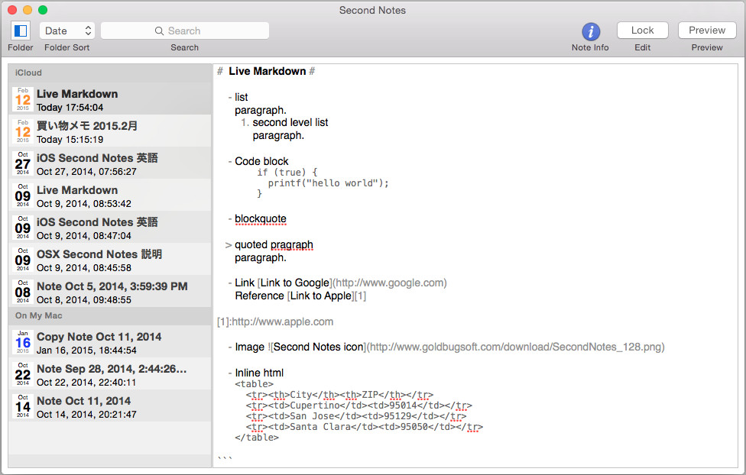Click the Live Markdown heading in editor
Screen dimensions: 746x475
point(267,71)
